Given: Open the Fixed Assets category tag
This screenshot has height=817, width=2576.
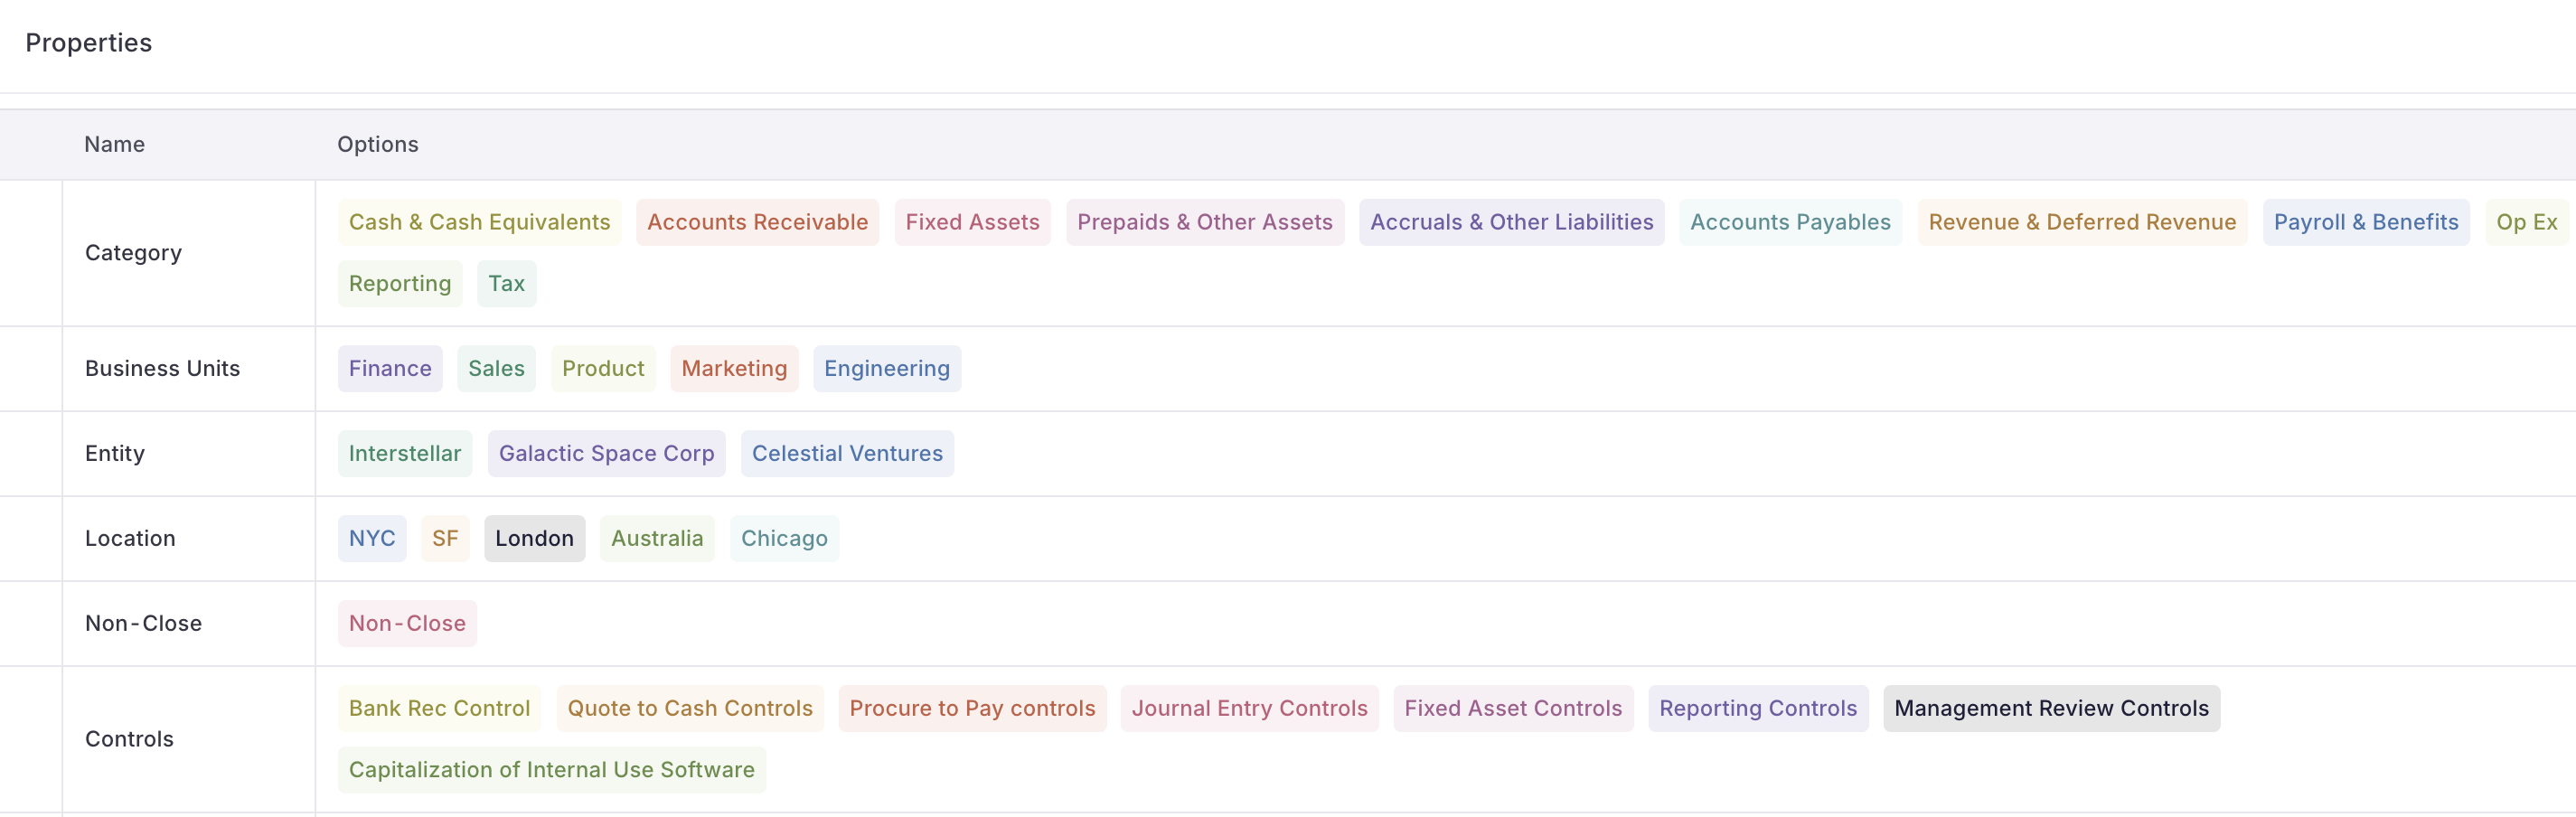Looking at the screenshot, I should tap(972, 222).
